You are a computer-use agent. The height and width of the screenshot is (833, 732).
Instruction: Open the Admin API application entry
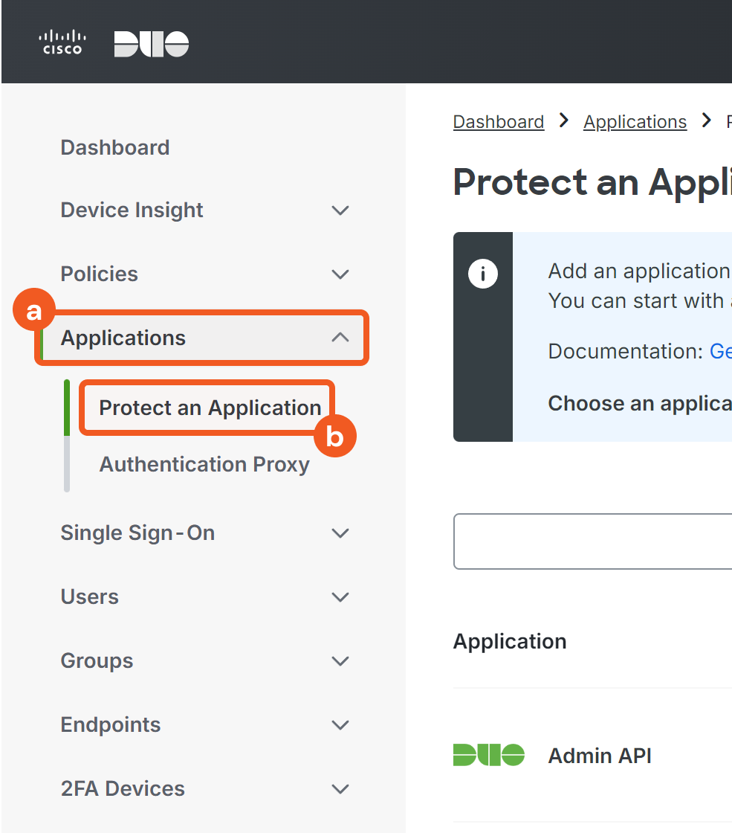(x=600, y=756)
